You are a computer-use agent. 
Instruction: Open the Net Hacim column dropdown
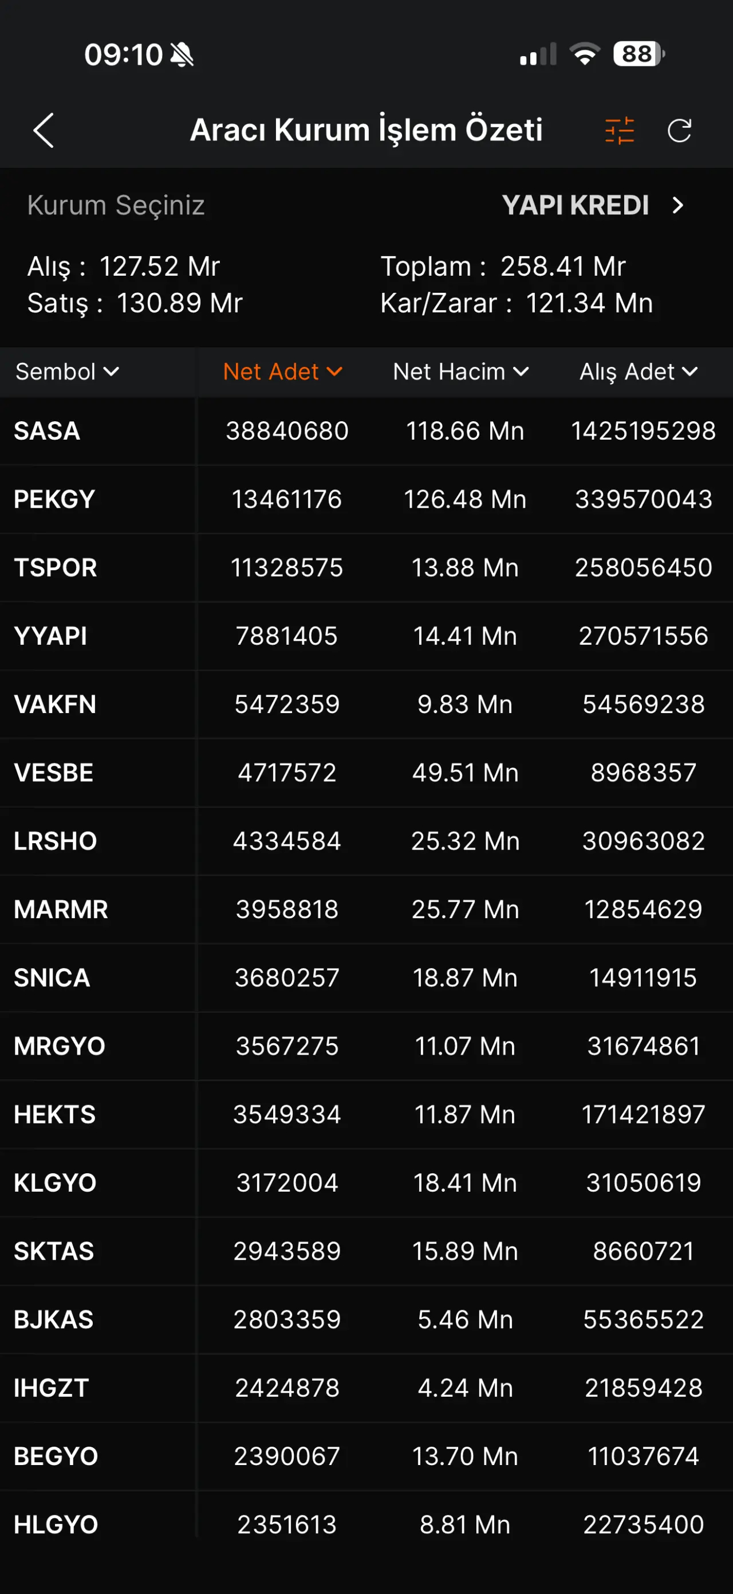click(x=460, y=372)
